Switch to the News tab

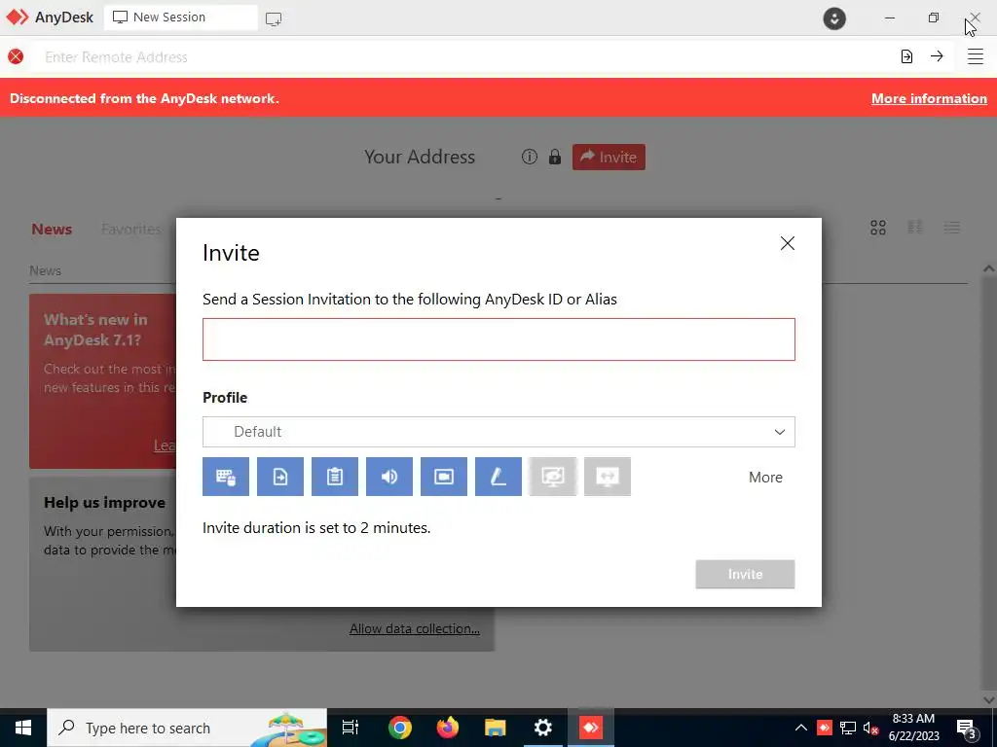[52, 230]
